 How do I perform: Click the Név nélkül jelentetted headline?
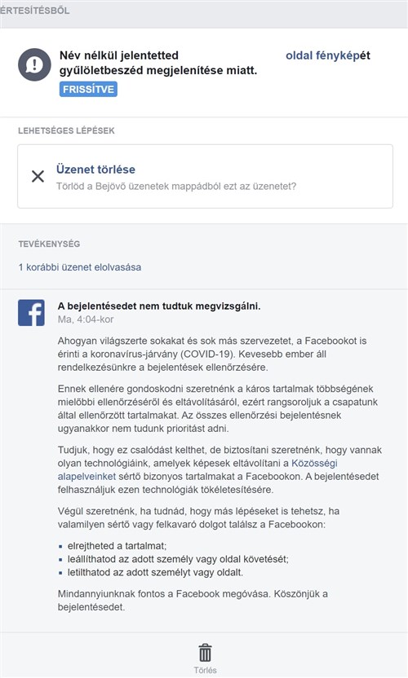pos(119,55)
